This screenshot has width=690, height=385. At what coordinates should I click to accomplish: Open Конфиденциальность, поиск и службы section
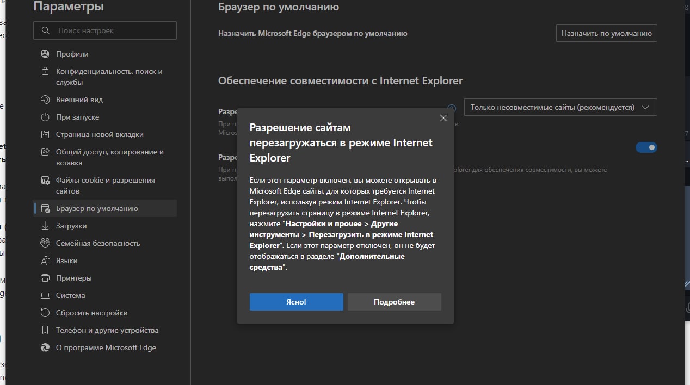point(105,77)
